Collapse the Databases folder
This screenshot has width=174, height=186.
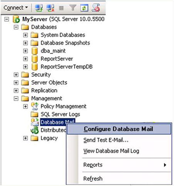16,27
